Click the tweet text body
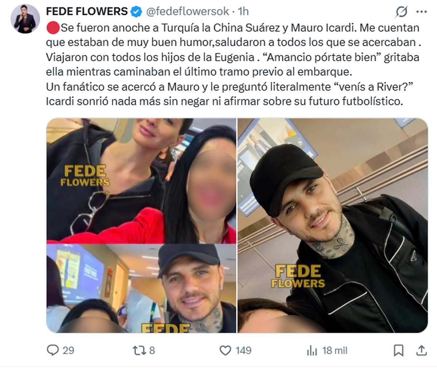 click(233, 64)
